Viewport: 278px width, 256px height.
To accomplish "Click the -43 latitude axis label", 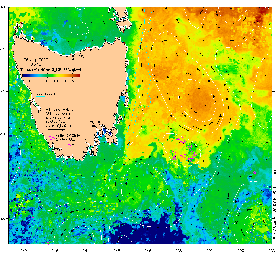I will (x=3, y=134).
